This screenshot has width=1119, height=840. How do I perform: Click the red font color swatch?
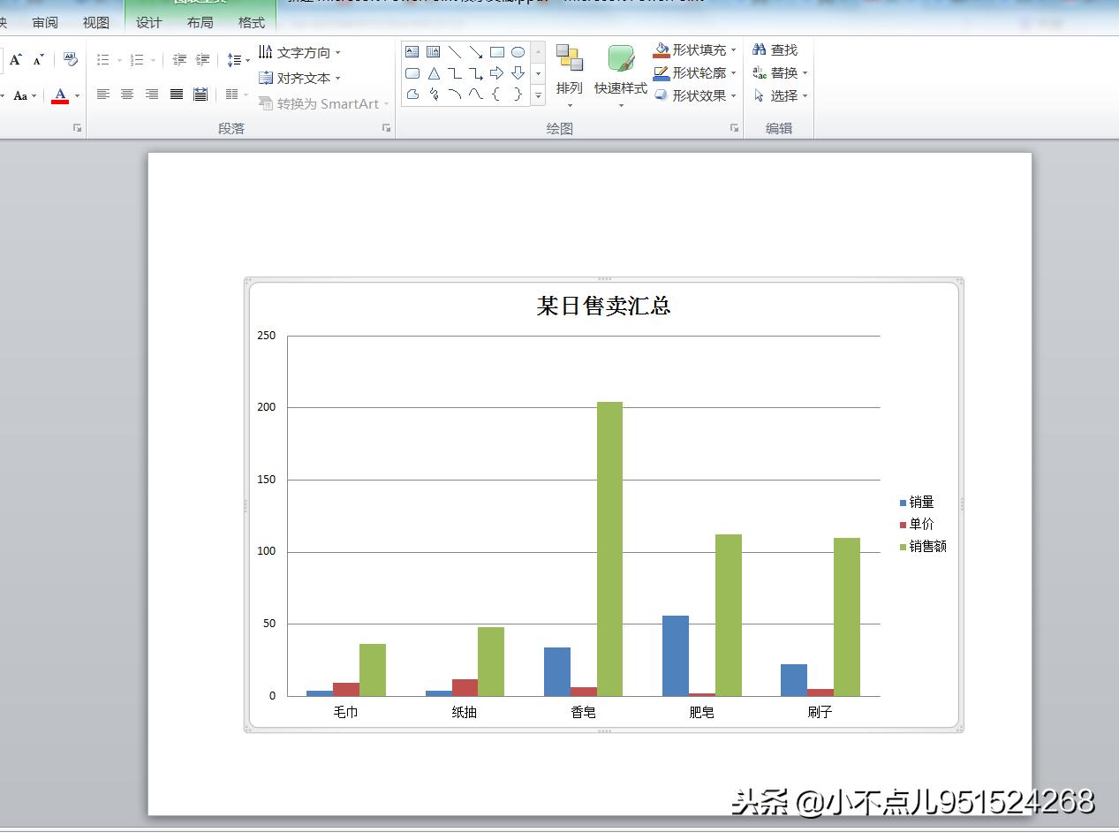pyautogui.click(x=62, y=100)
